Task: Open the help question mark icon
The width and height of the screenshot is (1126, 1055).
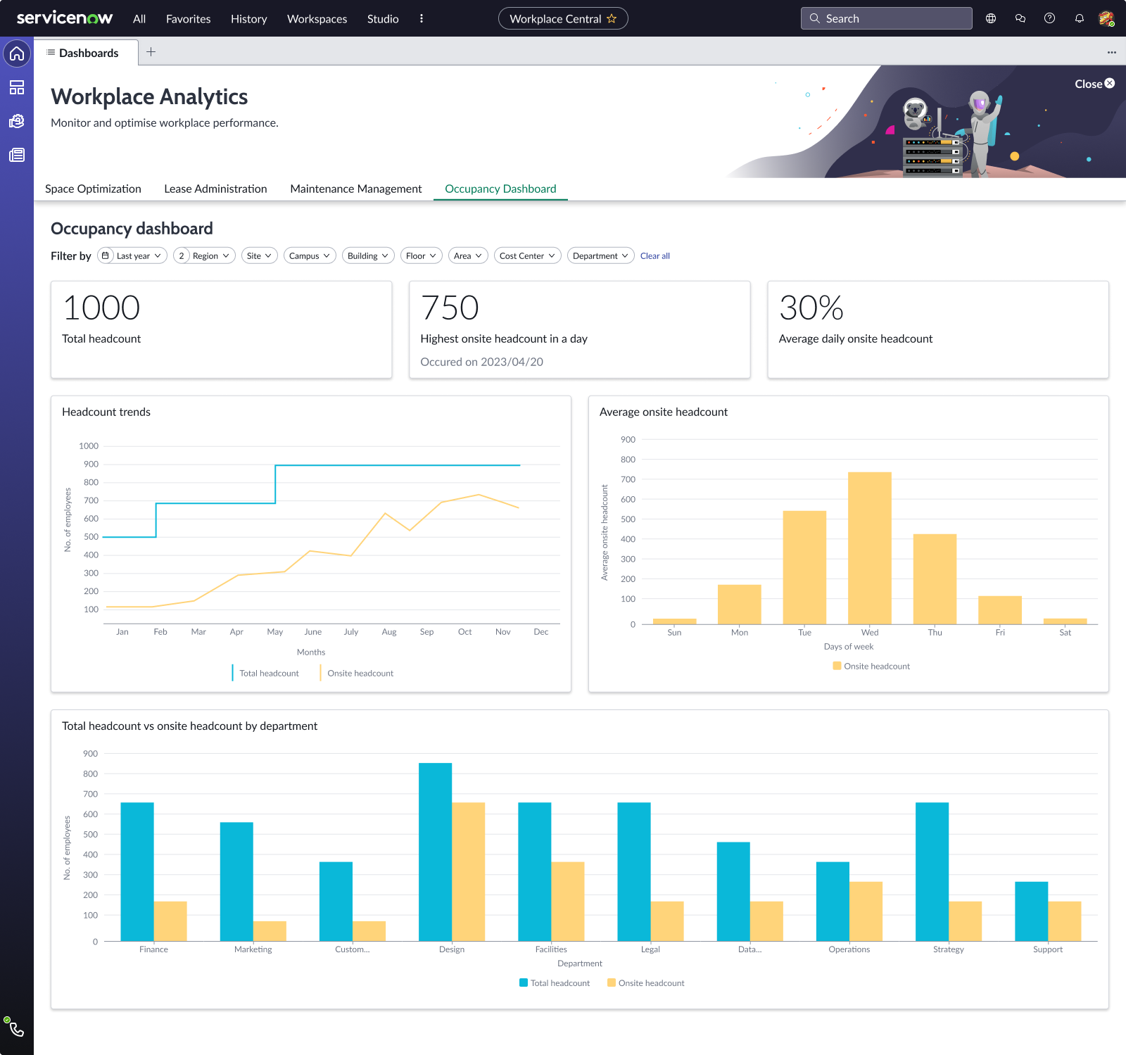Action: [x=1049, y=18]
